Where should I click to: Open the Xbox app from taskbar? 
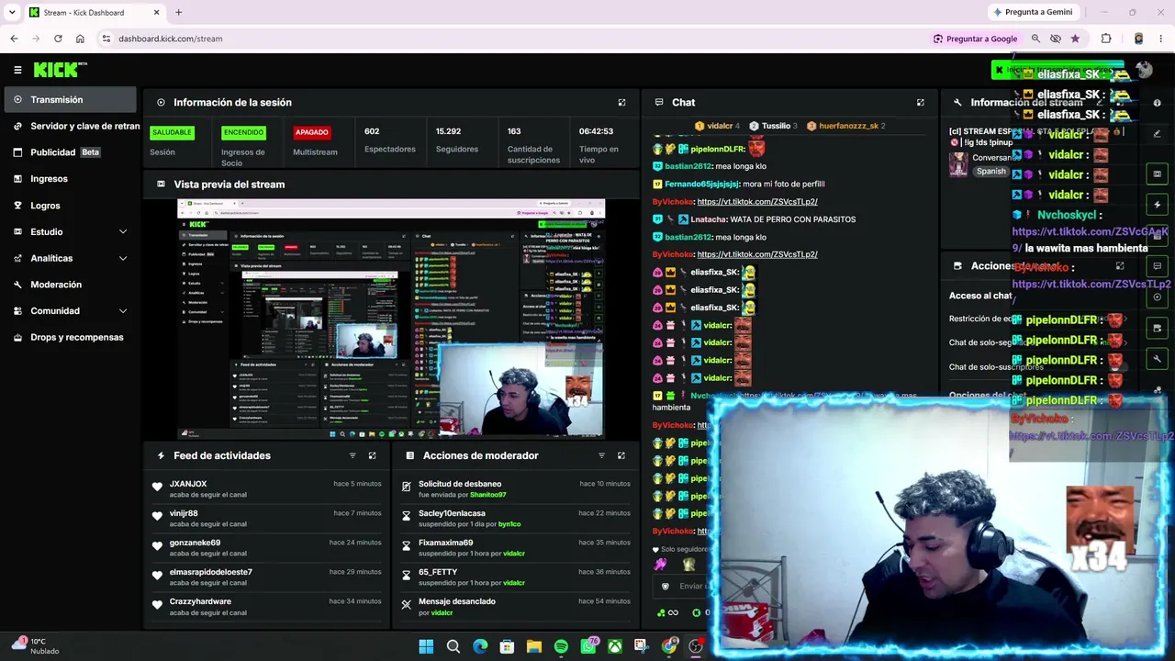click(615, 647)
